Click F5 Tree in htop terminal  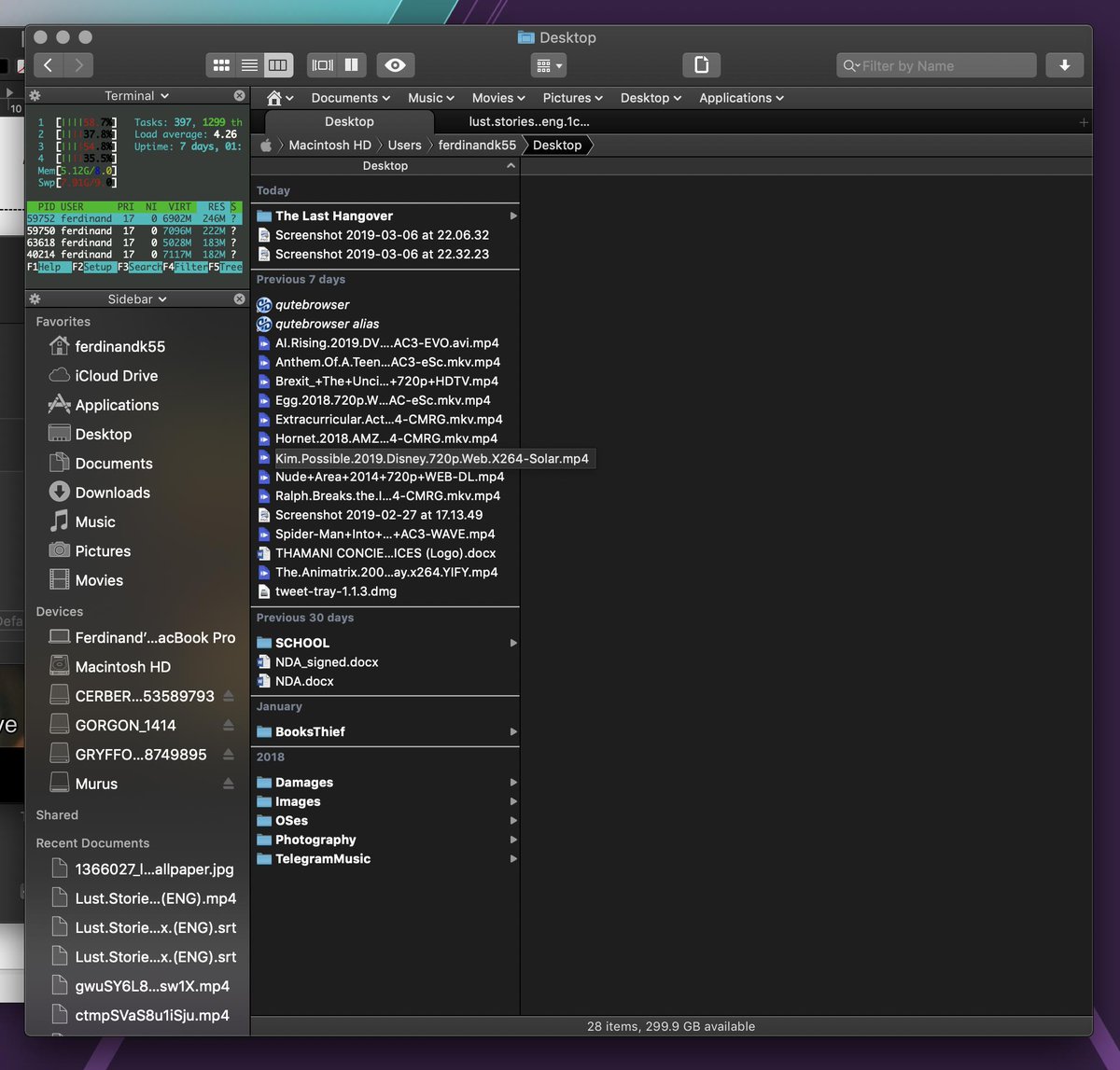click(225, 267)
